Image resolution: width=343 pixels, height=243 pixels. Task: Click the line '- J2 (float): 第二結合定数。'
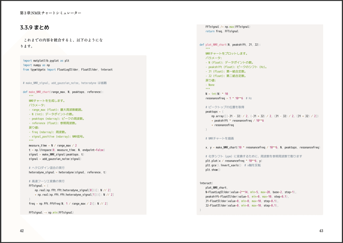pos(226,76)
